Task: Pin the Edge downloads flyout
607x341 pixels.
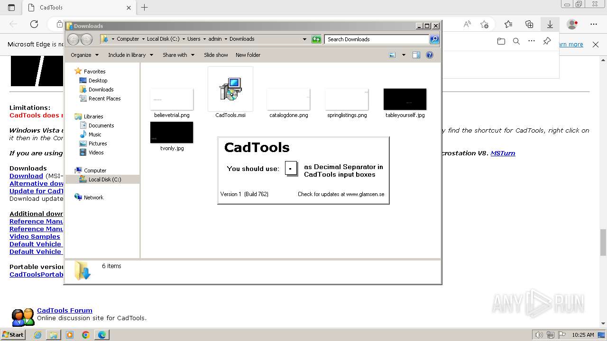Action: pyautogui.click(x=547, y=41)
